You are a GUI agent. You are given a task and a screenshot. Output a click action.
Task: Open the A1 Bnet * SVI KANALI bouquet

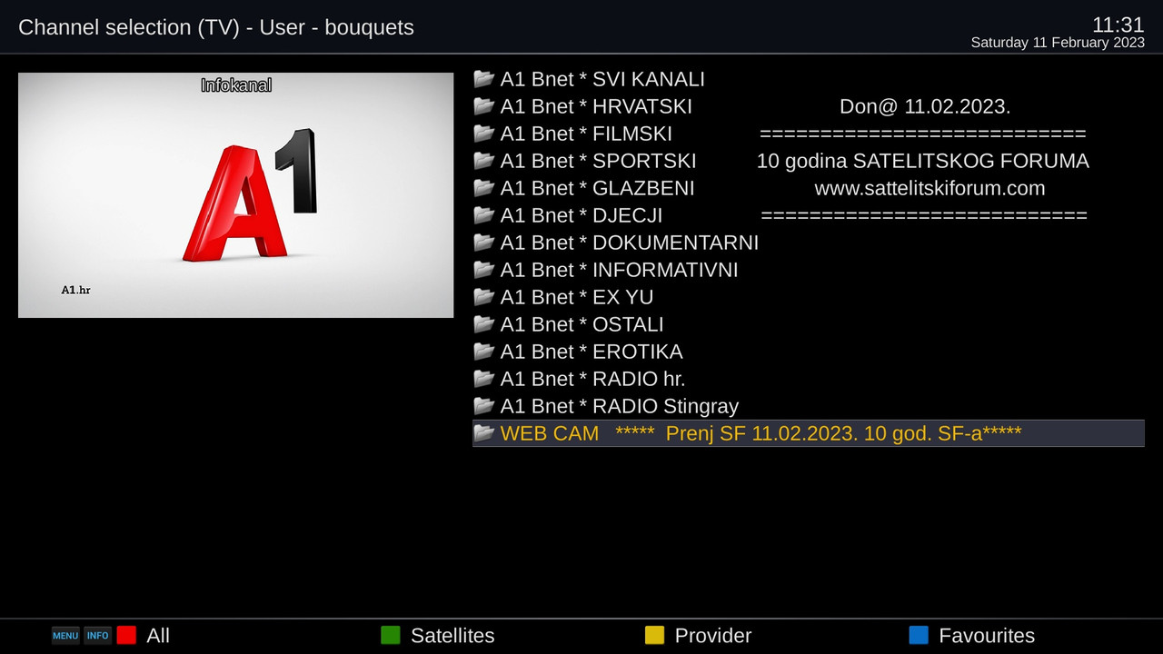(809, 79)
